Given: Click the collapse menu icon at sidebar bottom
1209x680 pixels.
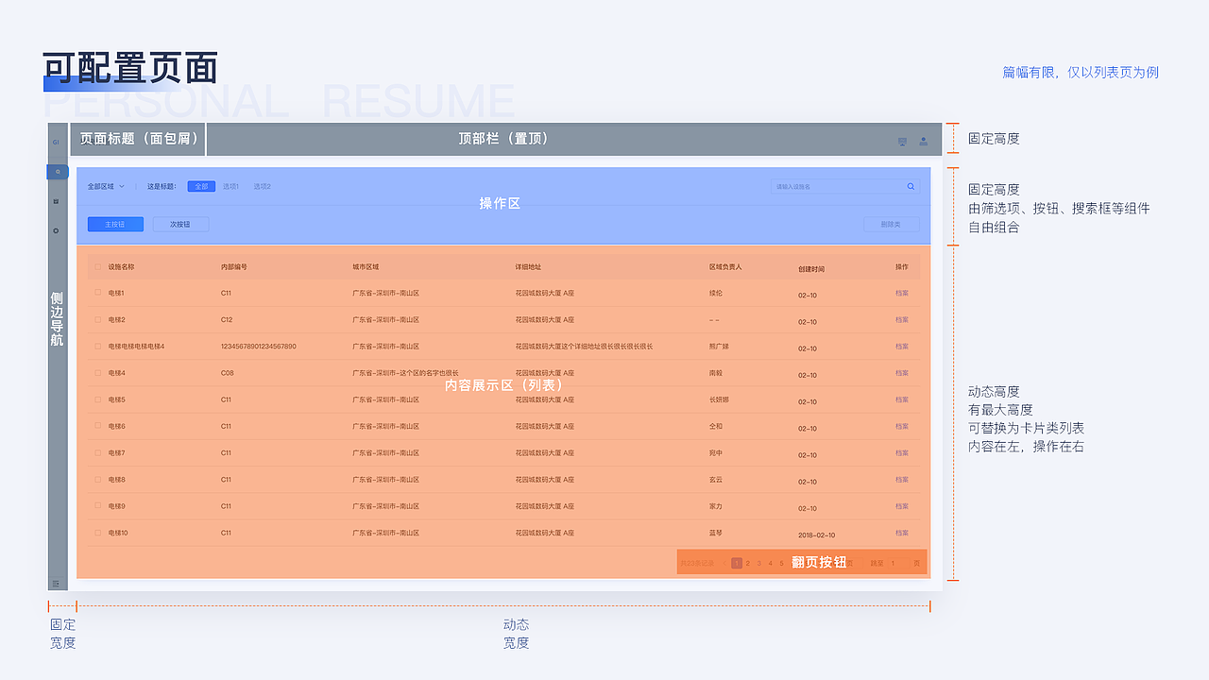Looking at the screenshot, I should coord(56,584).
